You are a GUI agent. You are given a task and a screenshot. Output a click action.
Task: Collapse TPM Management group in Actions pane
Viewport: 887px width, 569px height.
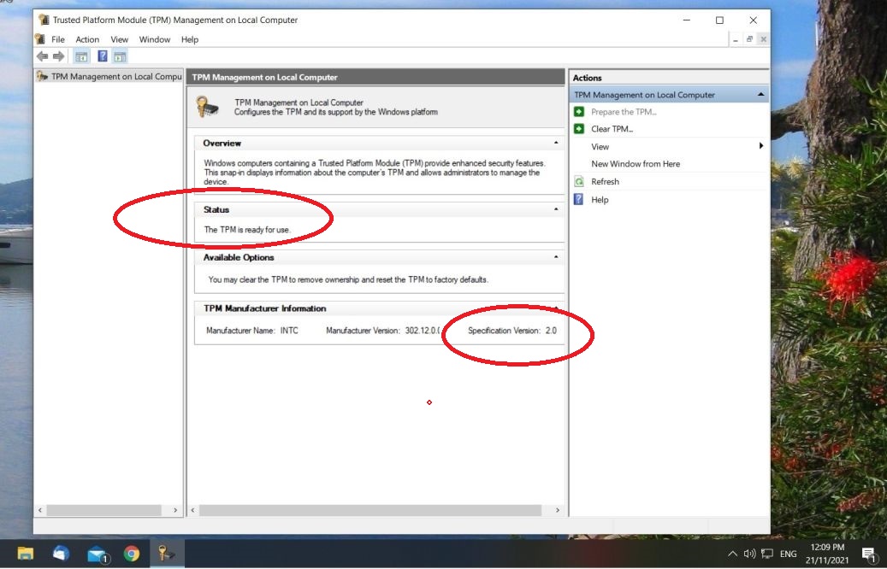tap(761, 94)
